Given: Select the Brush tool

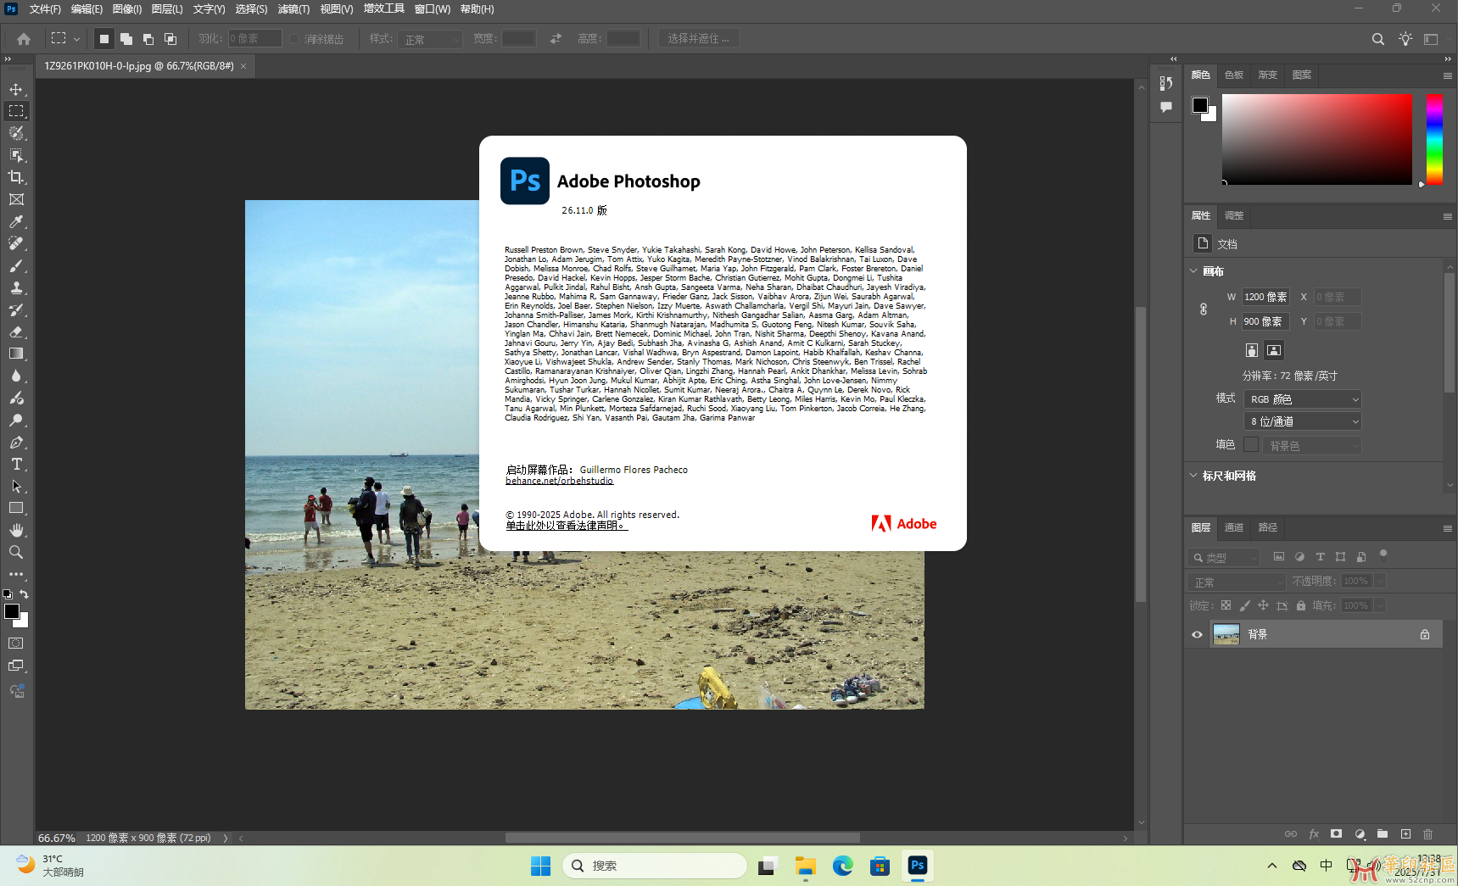Looking at the screenshot, I should click(x=16, y=265).
